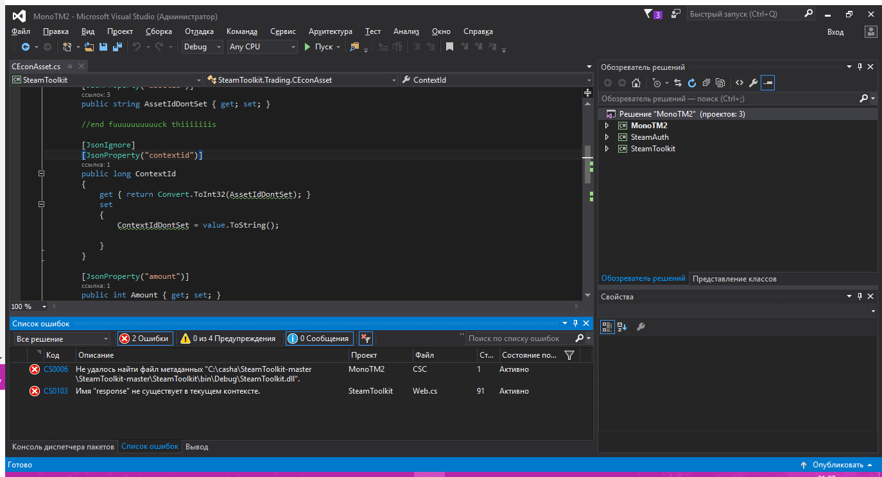Expand the SteamAuth project node
Image resolution: width=882 pixels, height=477 pixels.
pos(607,137)
